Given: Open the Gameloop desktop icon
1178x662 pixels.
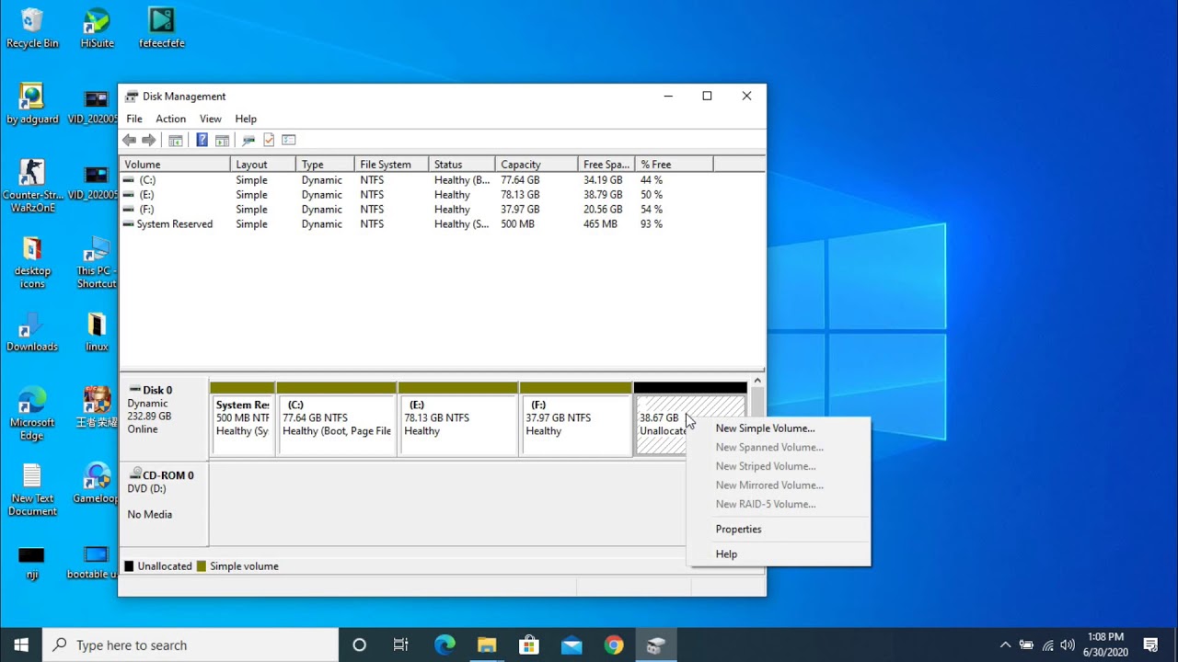Looking at the screenshot, I should [96, 484].
